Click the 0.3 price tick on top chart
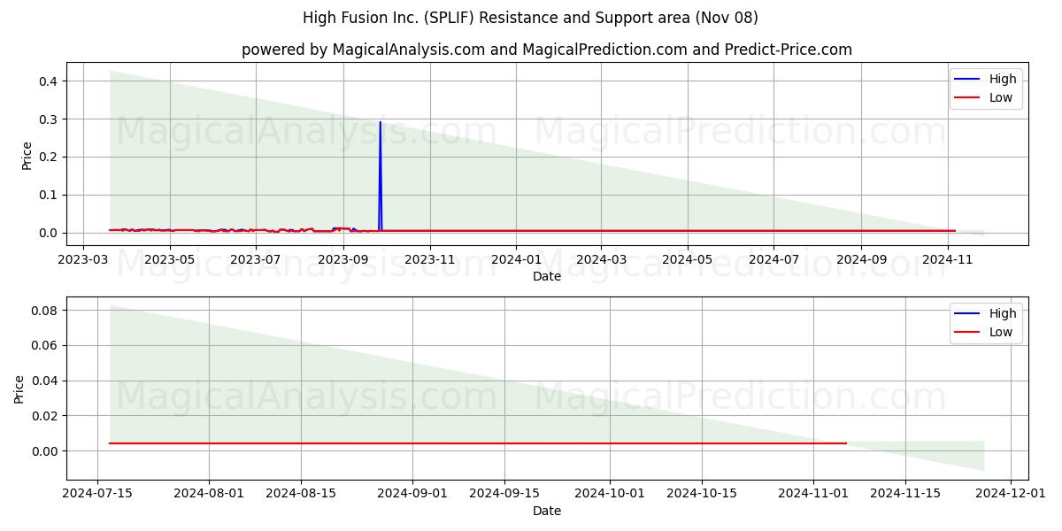This screenshot has width=1062, height=531. (x=48, y=119)
